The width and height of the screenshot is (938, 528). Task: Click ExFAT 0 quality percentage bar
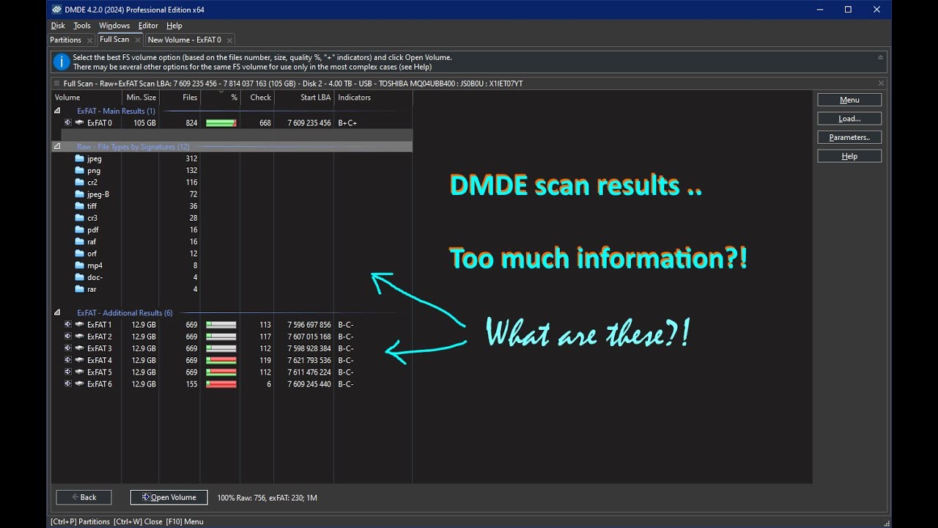221,122
